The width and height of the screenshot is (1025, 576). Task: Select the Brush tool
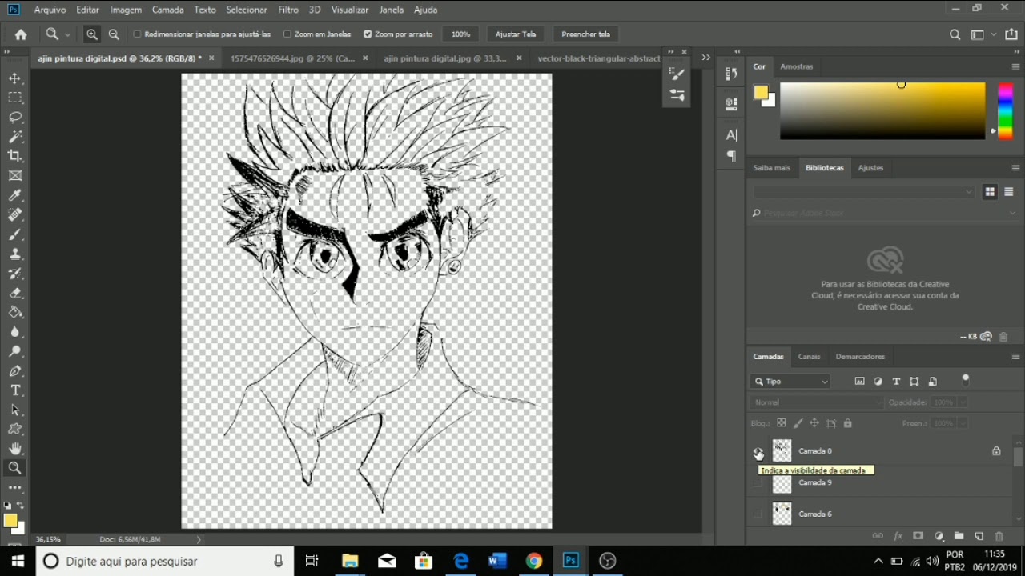pyautogui.click(x=15, y=234)
